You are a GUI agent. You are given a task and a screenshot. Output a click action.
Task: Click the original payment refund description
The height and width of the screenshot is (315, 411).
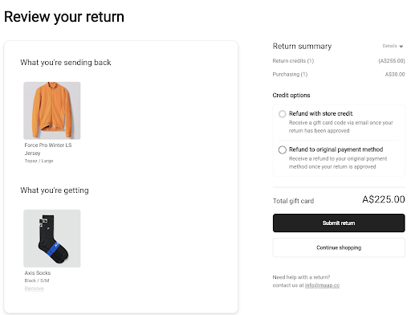338,162
